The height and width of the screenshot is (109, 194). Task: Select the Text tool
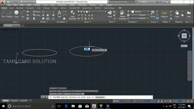(59, 14)
